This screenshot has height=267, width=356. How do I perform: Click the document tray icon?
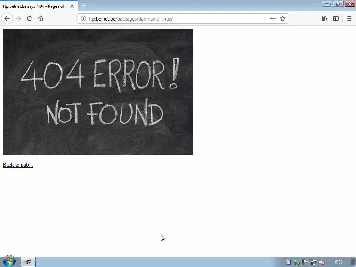point(288,262)
